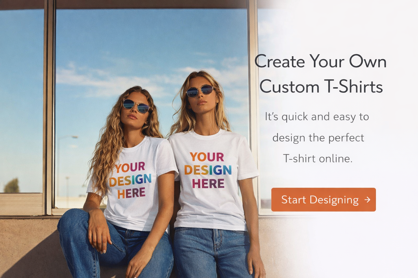
Task: Click the "design the perfect" text line
Action: point(318,138)
